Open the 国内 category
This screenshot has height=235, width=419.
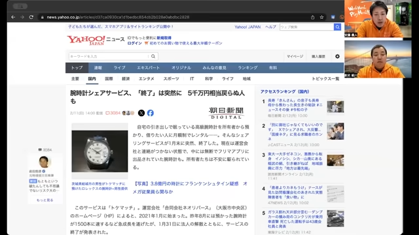point(92,78)
